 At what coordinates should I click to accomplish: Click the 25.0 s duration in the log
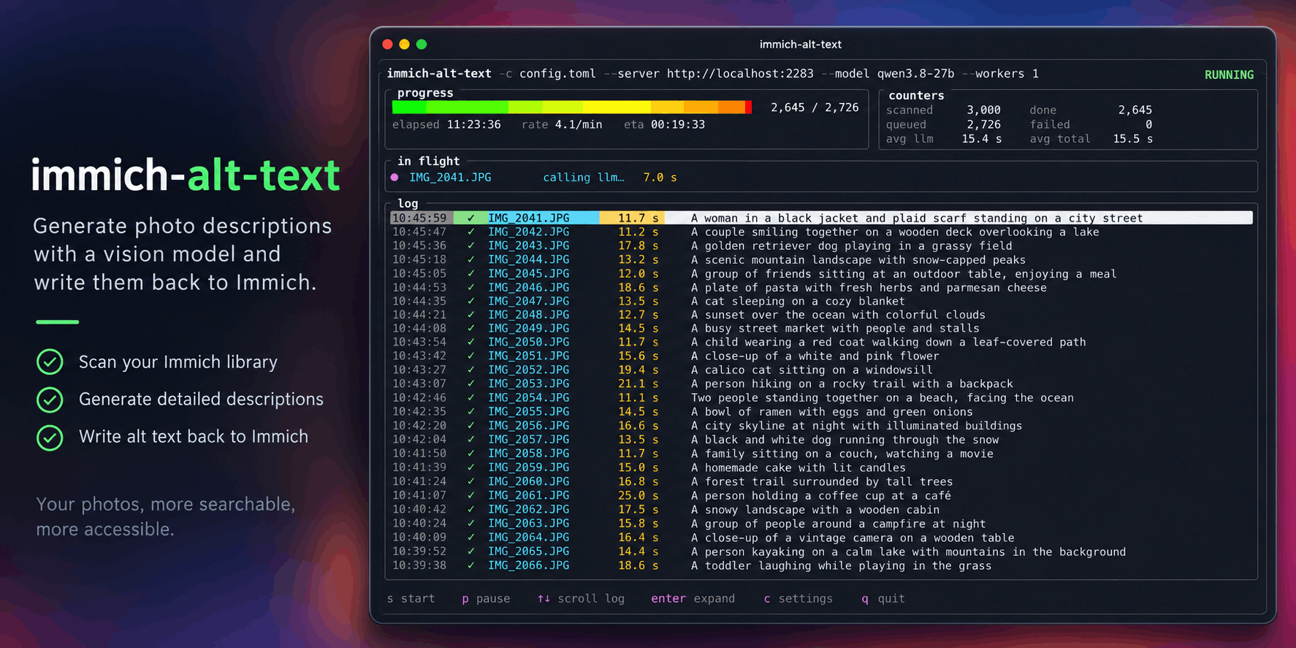[638, 495]
